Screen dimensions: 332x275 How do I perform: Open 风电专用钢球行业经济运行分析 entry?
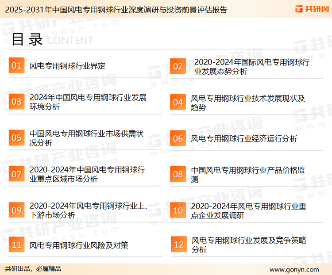tap(244, 139)
